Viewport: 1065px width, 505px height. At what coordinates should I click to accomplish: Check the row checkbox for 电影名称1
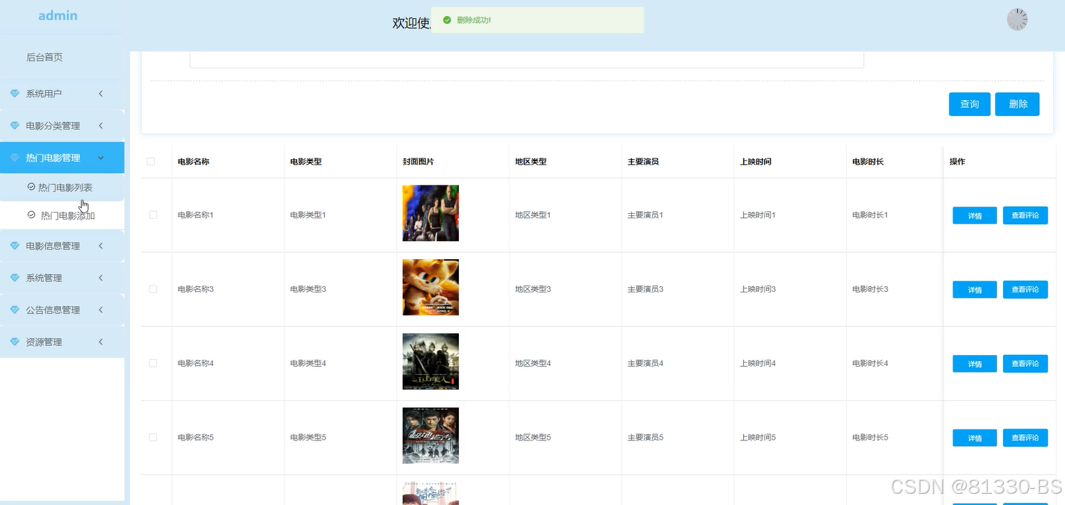[x=153, y=215]
